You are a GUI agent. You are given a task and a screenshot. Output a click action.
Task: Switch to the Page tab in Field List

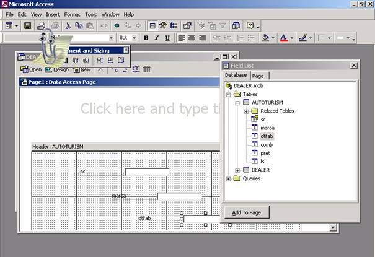coord(257,76)
